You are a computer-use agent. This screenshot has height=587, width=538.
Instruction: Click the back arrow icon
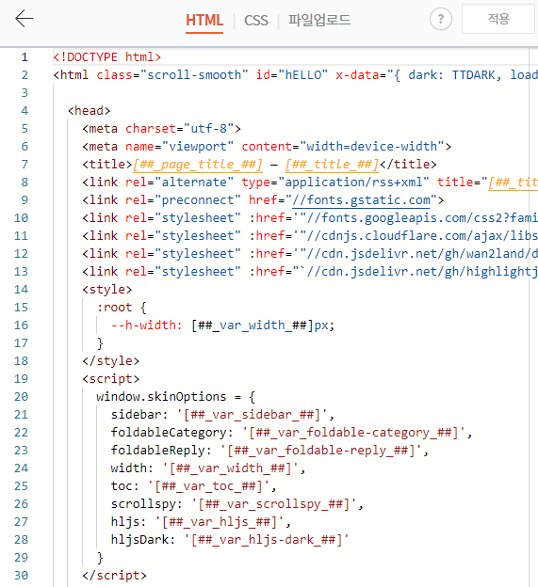pos(24,19)
